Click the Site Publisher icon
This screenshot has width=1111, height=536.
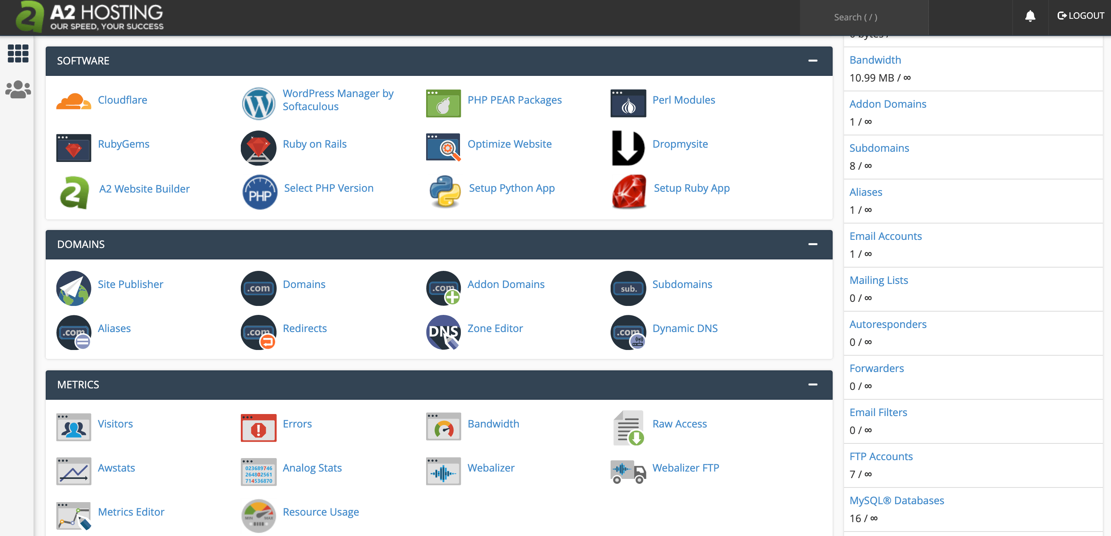(x=73, y=288)
